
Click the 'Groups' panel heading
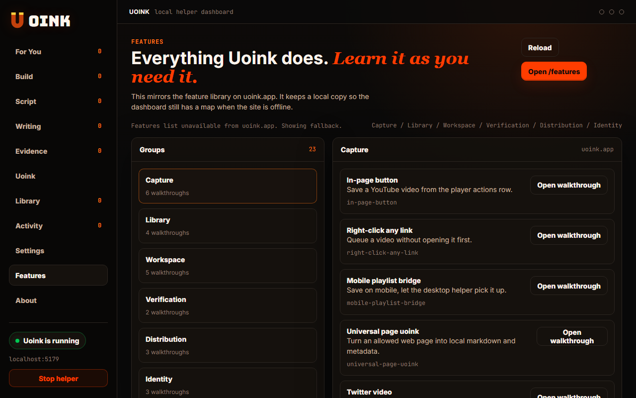coord(152,150)
